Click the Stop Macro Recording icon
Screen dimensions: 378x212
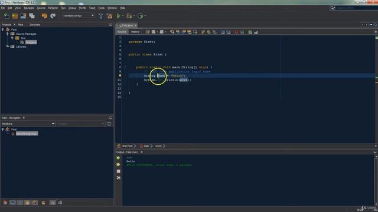pos(242,32)
